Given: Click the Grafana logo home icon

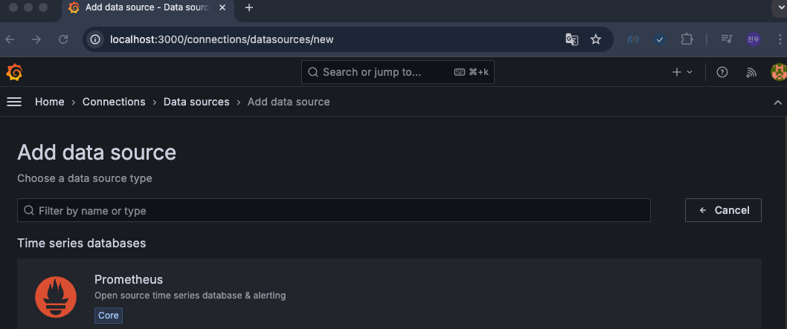Looking at the screenshot, I should [15, 72].
